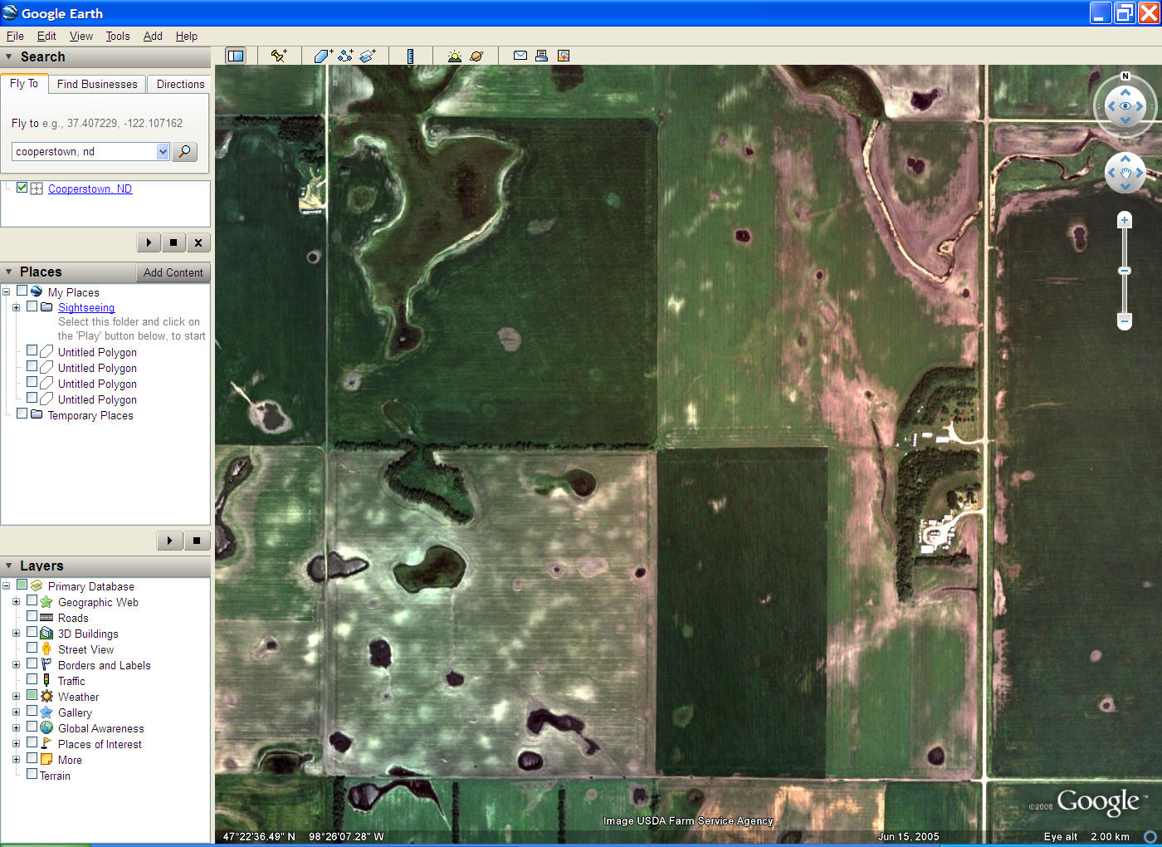Click the Begin Search magnifier button

click(x=184, y=151)
